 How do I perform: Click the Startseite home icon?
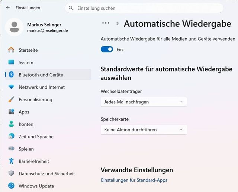coord(11,50)
